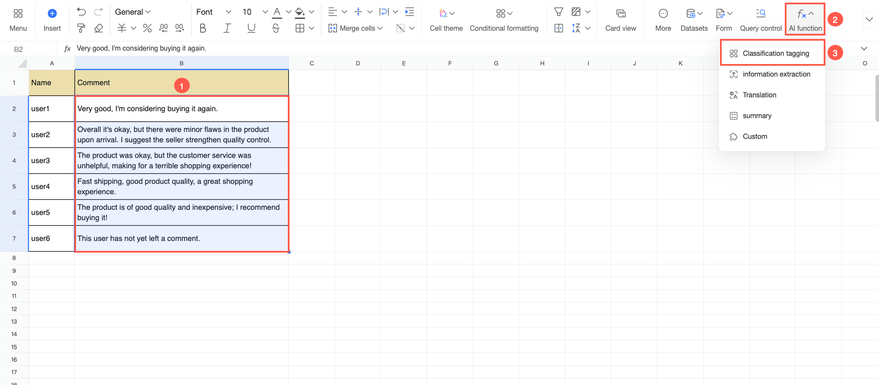Click the hatched square toolbar icon

[576, 12]
